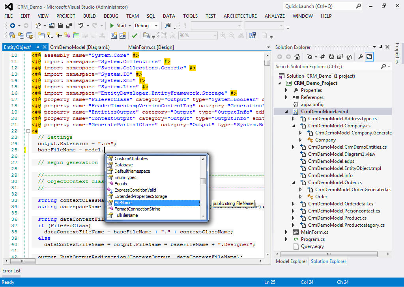This screenshot has width=404, height=287.
Task: Toggle Auto Hide pin on Solution Explorer
Action: pos(381,47)
